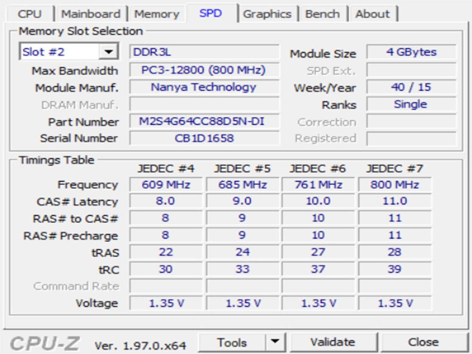Click the 40 / 15 week/year value
The height and width of the screenshot is (354, 472).
[x=411, y=87]
